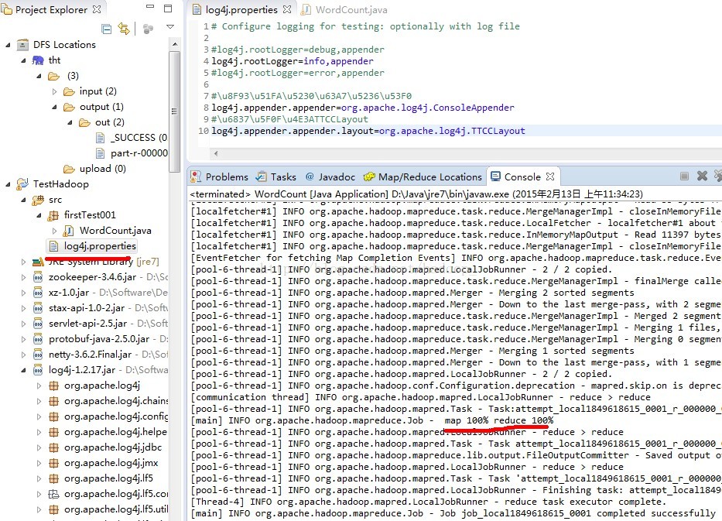722x521 pixels.
Task: Open the Javadoc tab
Action: click(x=330, y=177)
